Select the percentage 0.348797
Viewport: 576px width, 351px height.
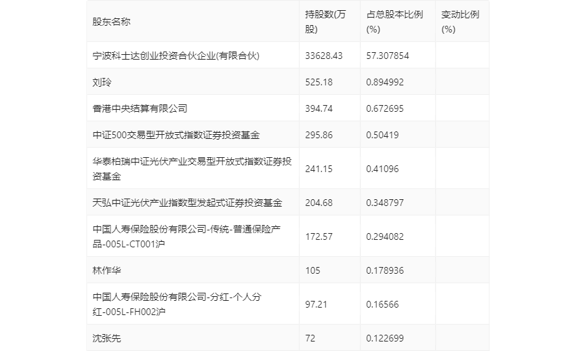[385, 203]
